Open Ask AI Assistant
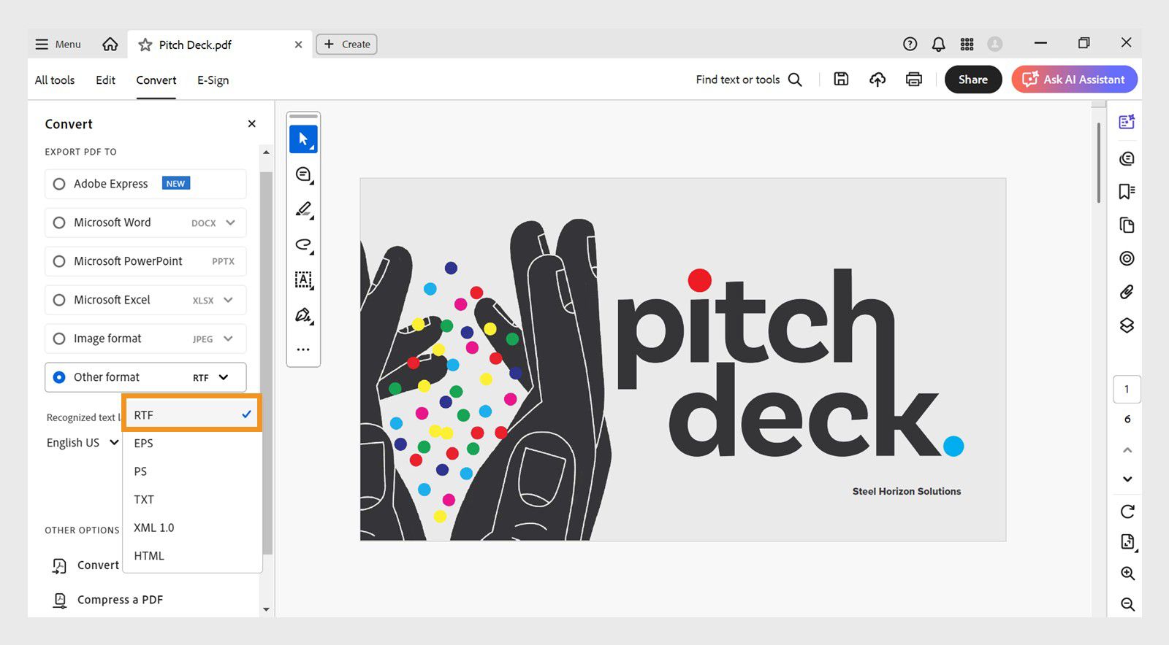The height and width of the screenshot is (645, 1169). pos(1074,80)
